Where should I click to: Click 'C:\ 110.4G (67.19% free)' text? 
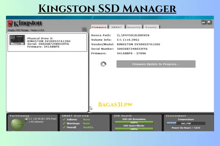43,119
